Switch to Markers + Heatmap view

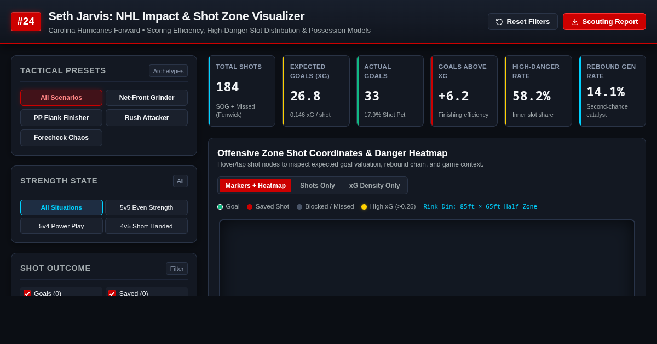(x=256, y=186)
